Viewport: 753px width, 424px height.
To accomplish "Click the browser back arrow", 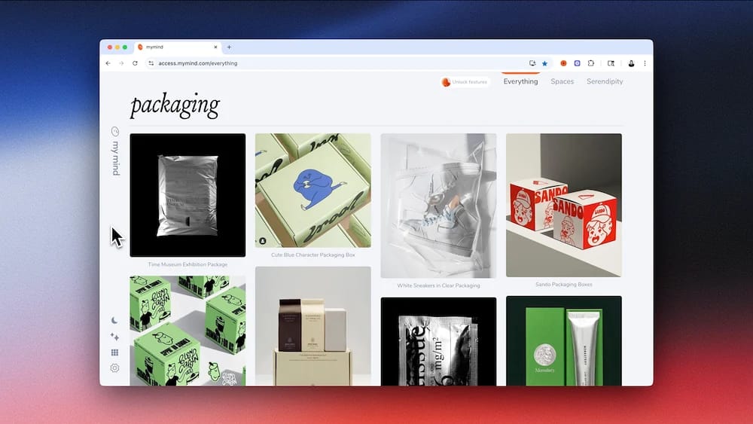I will tap(108, 63).
